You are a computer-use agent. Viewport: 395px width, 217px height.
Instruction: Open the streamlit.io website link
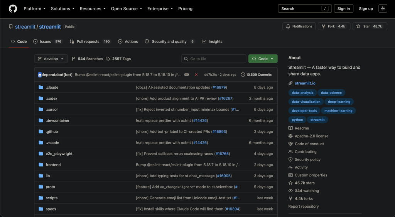305,83
